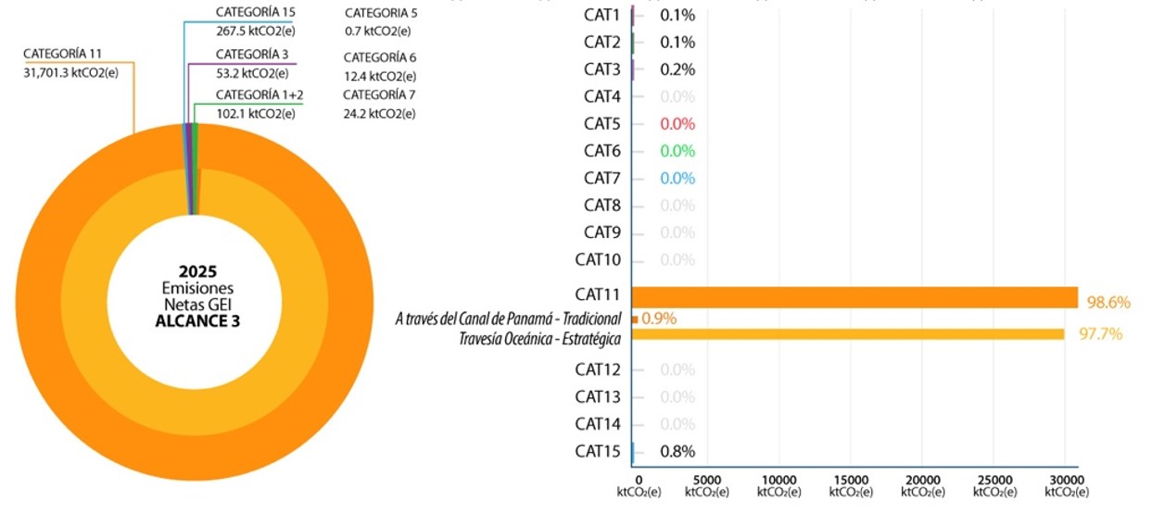Select the CAT1 axis label
This screenshot has height=513, width=1152.
pos(601,15)
